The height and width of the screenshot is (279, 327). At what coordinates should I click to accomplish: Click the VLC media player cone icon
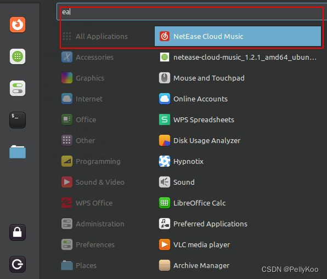coord(165,244)
